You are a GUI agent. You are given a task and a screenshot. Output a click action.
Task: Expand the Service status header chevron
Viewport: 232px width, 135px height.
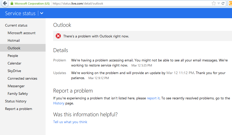[42, 13]
